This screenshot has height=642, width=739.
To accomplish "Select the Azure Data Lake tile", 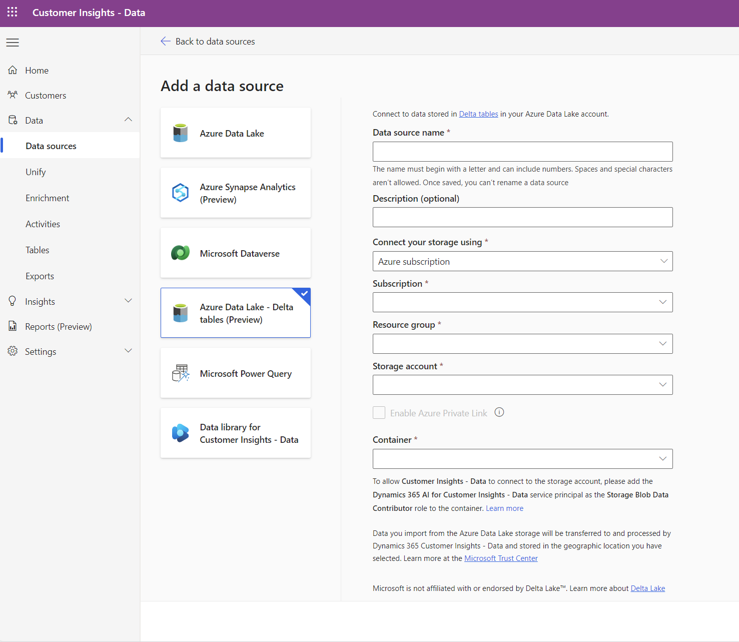I will pyautogui.click(x=236, y=133).
